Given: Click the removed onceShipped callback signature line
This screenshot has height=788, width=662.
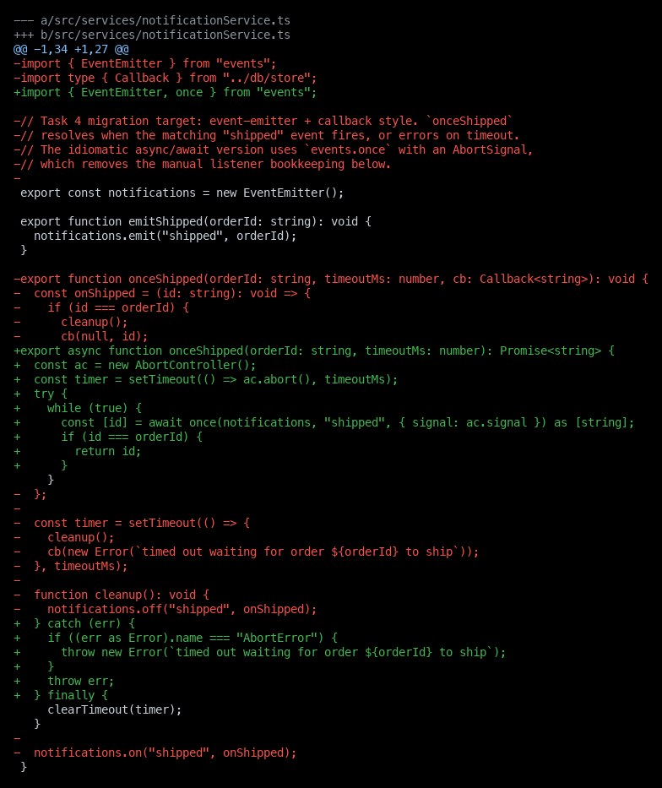Looking at the screenshot, I should pyautogui.click(x=331, y=279).
